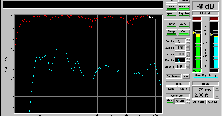The width and height of the screenshot is (222, 116).
Task: Increase delay with the up arrow
Action: [217, 89]
